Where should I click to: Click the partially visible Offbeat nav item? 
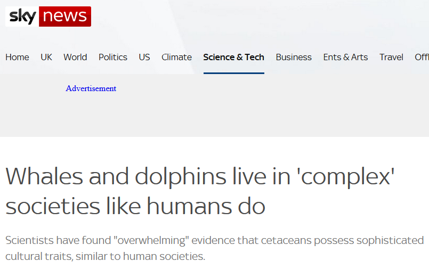(422, 57)
